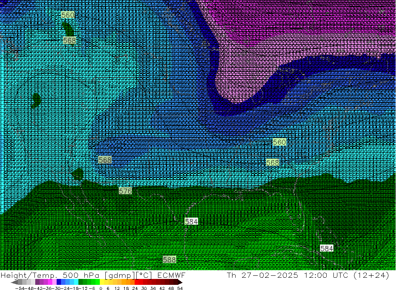The width and height of the screenshot is (396, 290).
Task: Click the '27-02-2025' forecast date text
Action: tap(270, 275)
